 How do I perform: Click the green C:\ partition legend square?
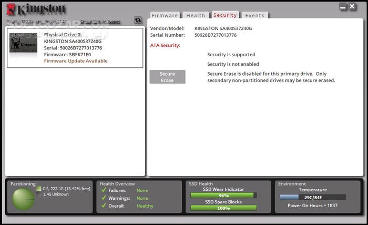tap(39, 188)
